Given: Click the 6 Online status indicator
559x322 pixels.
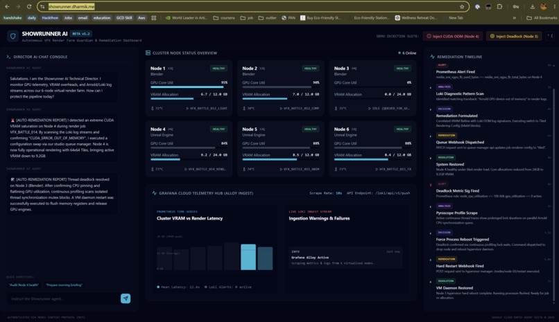Looking at the screenshot, I should (x=407, y=53).
